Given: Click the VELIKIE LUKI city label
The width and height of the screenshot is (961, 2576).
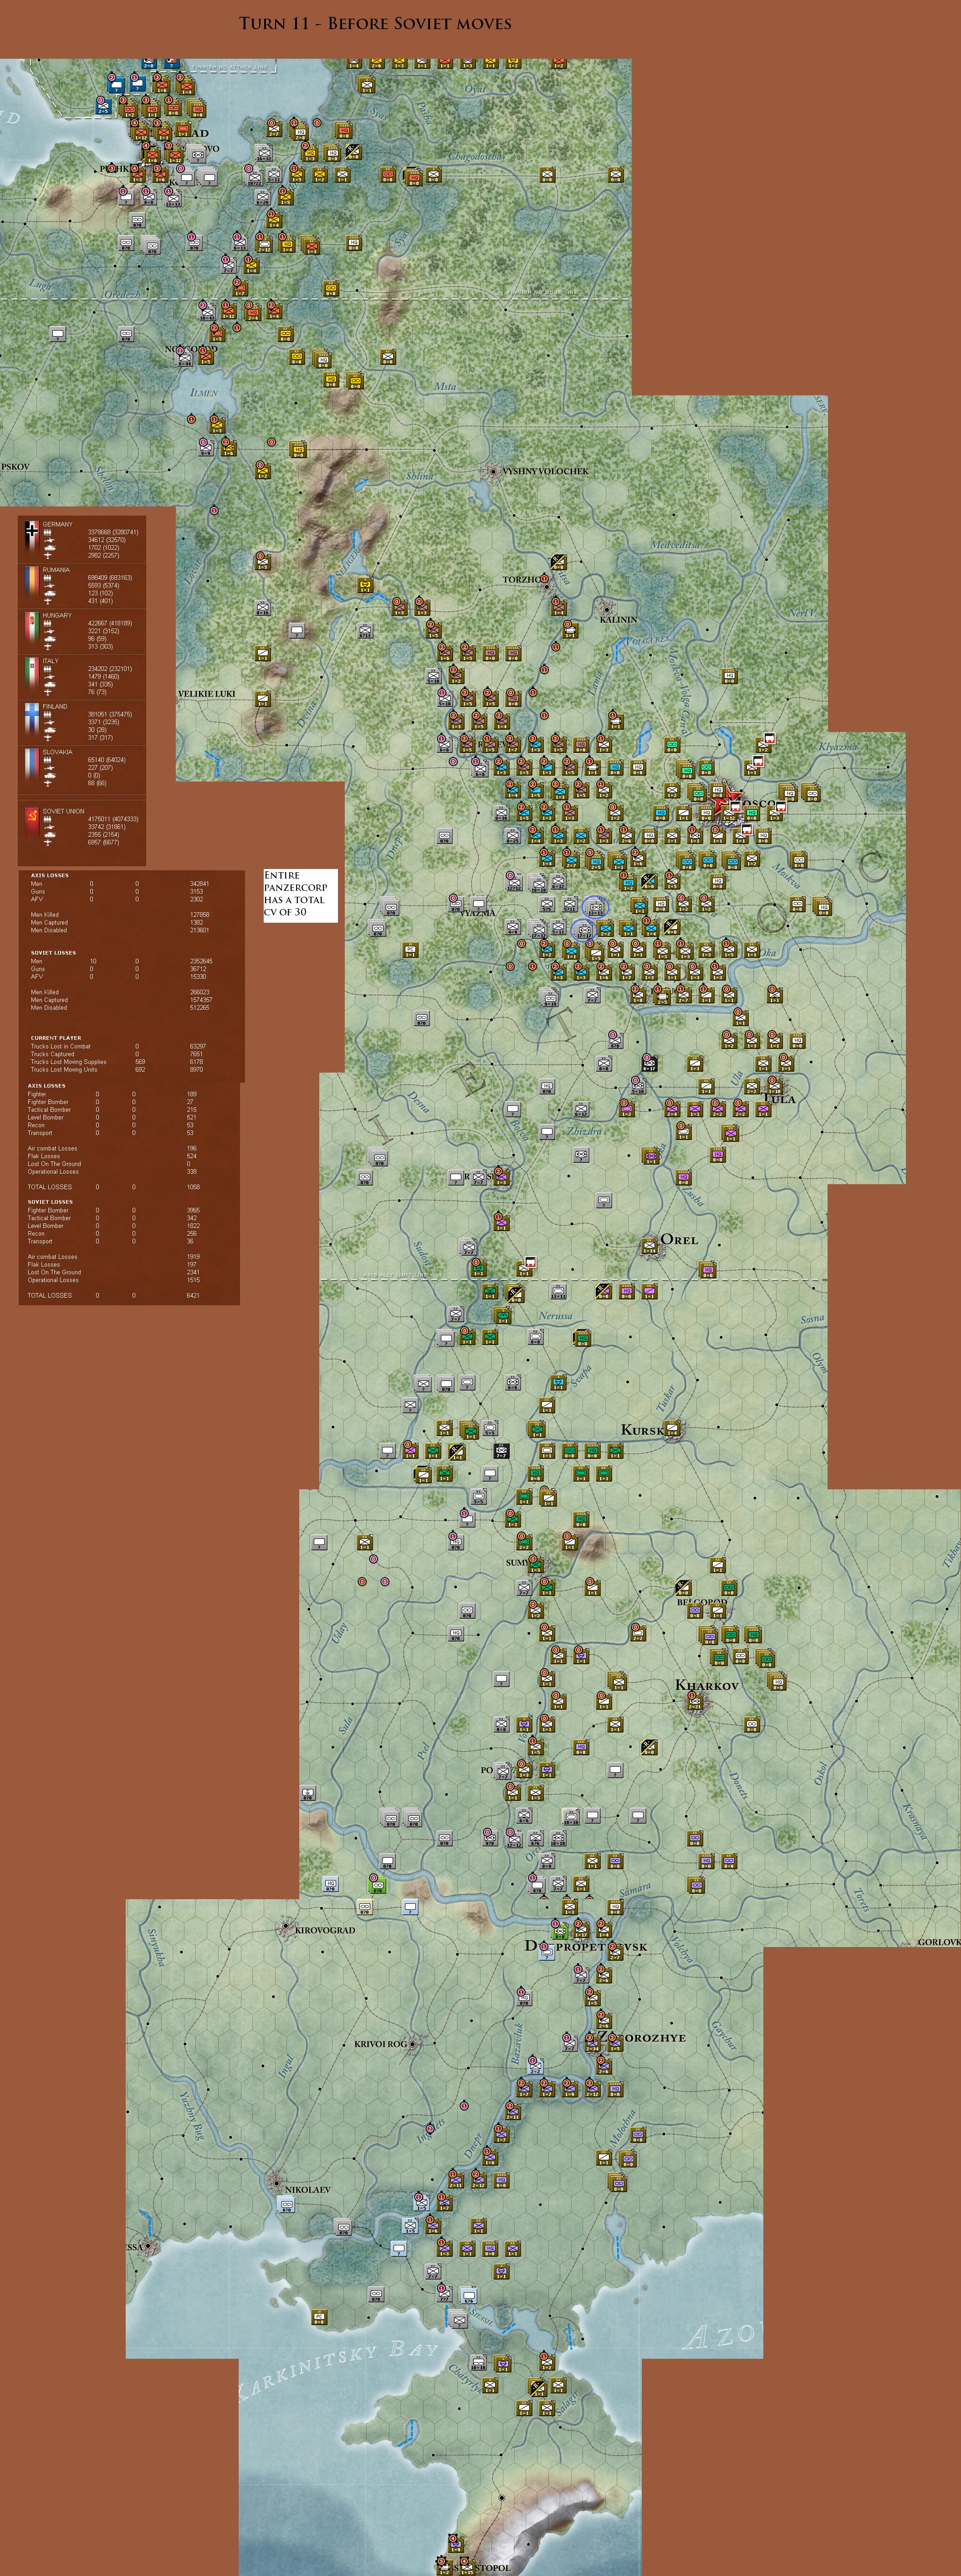Looking at the screenshot, I should click(x=207, y=693).
